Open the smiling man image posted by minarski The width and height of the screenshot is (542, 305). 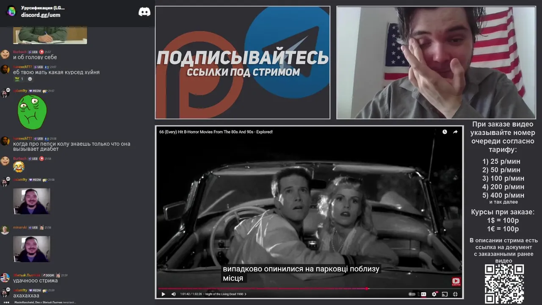(x=31, y=249)
